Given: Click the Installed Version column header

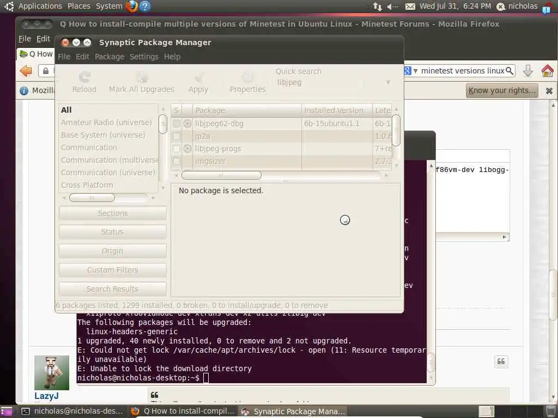Looking at the screenshot, I should click(337, 110).
